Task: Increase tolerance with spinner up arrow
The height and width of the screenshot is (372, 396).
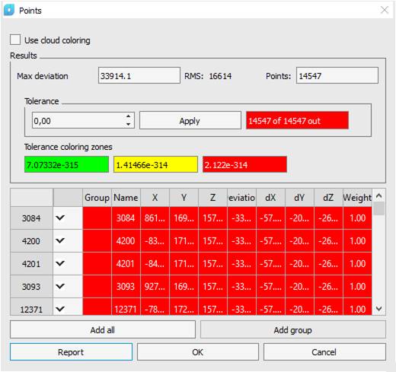Action: click(x=129, y=116)
